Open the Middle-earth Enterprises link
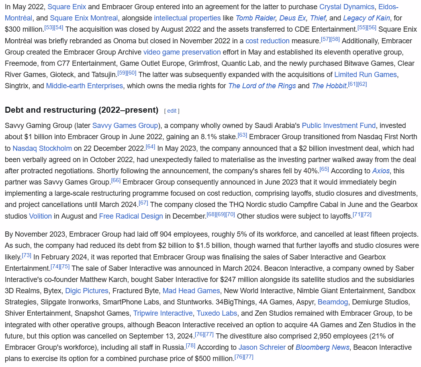The image size is (421, 367). (85, 86)
